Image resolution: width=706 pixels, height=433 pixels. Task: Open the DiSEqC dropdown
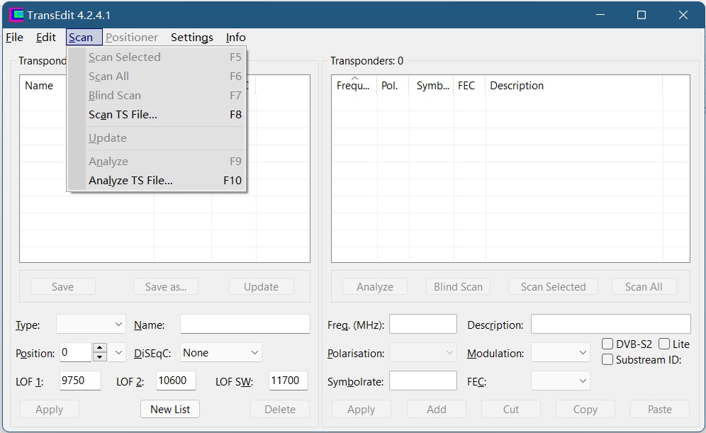(220, 353)
